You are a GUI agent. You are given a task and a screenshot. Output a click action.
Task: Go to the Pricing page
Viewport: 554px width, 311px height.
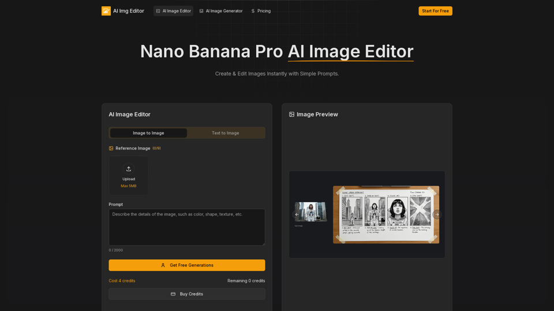coord(261,11)
